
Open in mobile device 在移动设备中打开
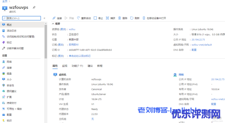pos(154,18)
